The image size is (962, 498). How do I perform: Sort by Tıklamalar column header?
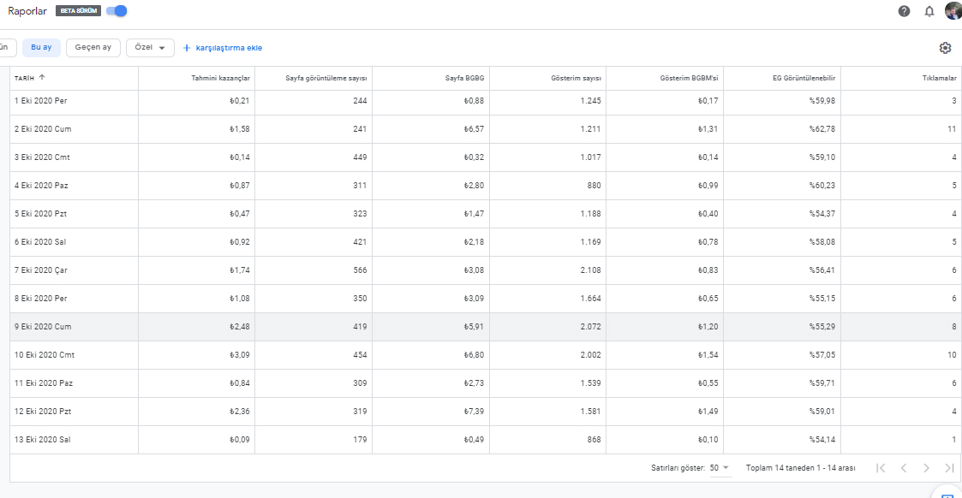point(940,79)
